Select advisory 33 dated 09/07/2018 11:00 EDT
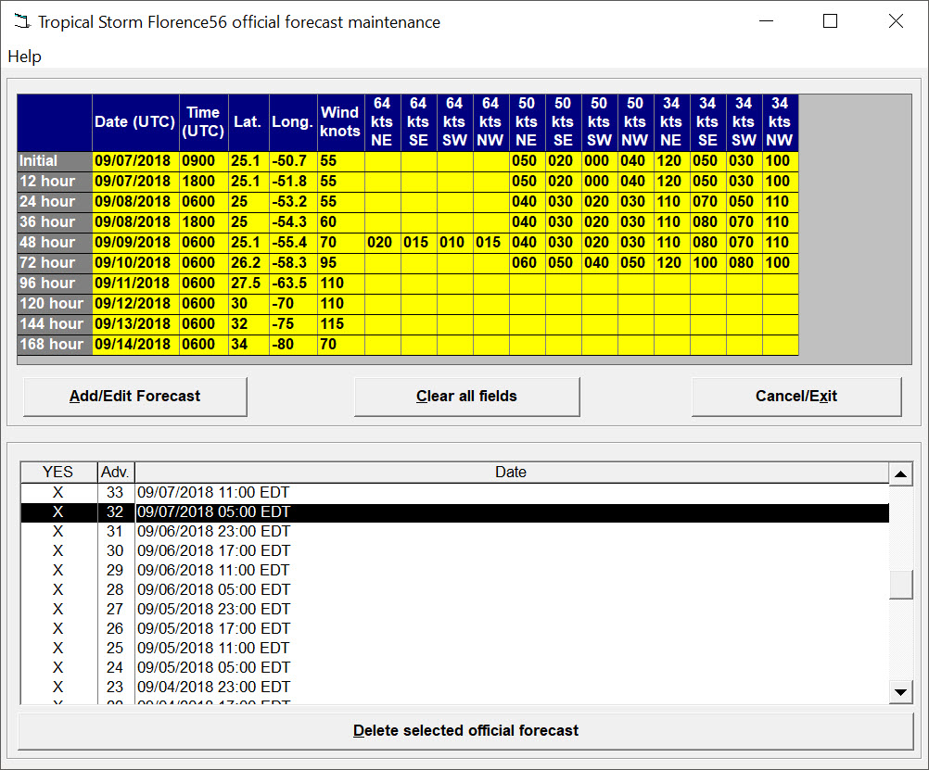Image resolution: width=929 pixels, height=770 pixels. (x=213, y=492)
